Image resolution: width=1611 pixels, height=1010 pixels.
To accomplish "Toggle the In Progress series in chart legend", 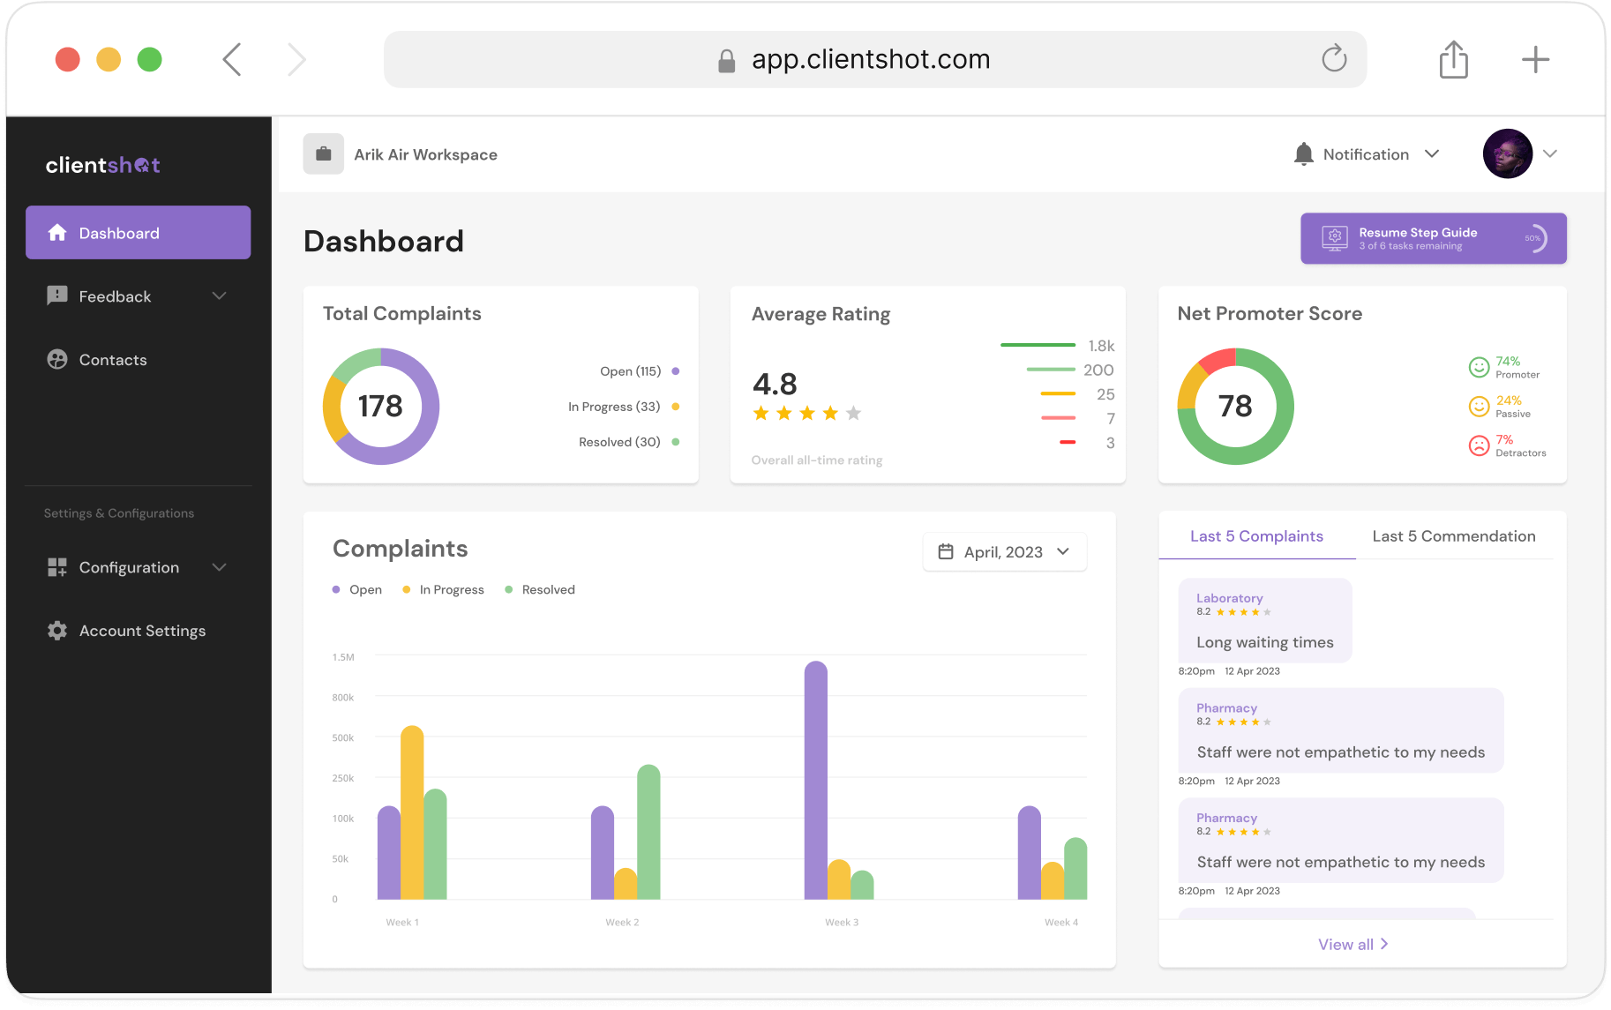I will (x=443, y=590).
